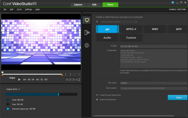This screenshot has height=118, width=188.
Task: Open the Tools menu
Action: coord(19,9)
